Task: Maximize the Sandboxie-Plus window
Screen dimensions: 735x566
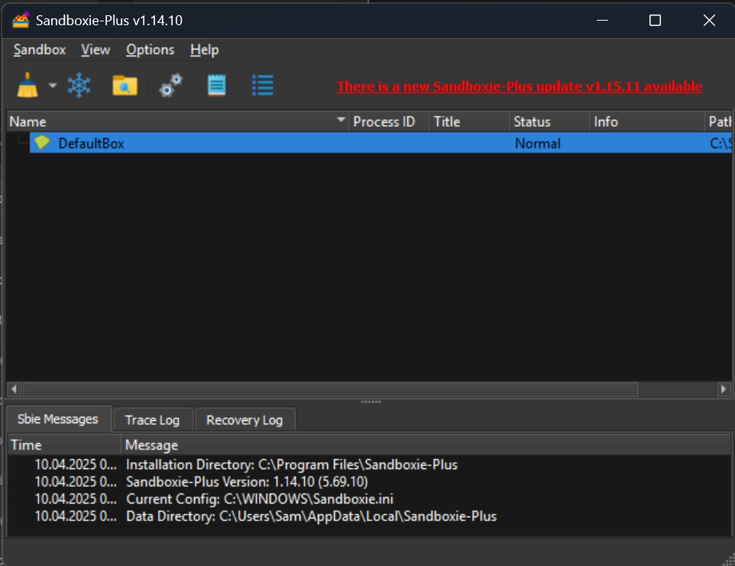Action: 655,20
